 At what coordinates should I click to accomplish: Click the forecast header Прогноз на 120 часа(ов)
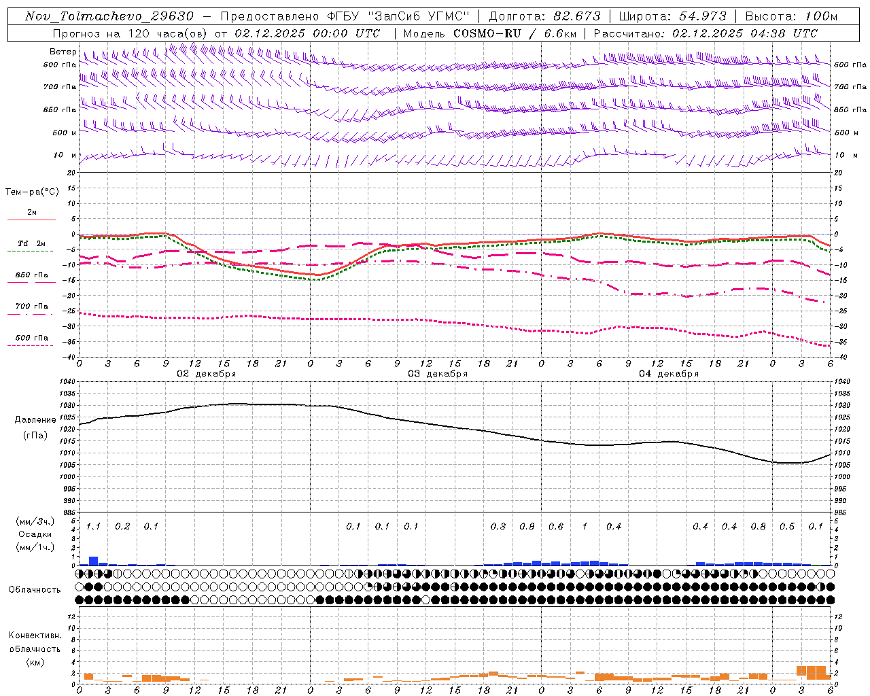(x=131, y=33)
